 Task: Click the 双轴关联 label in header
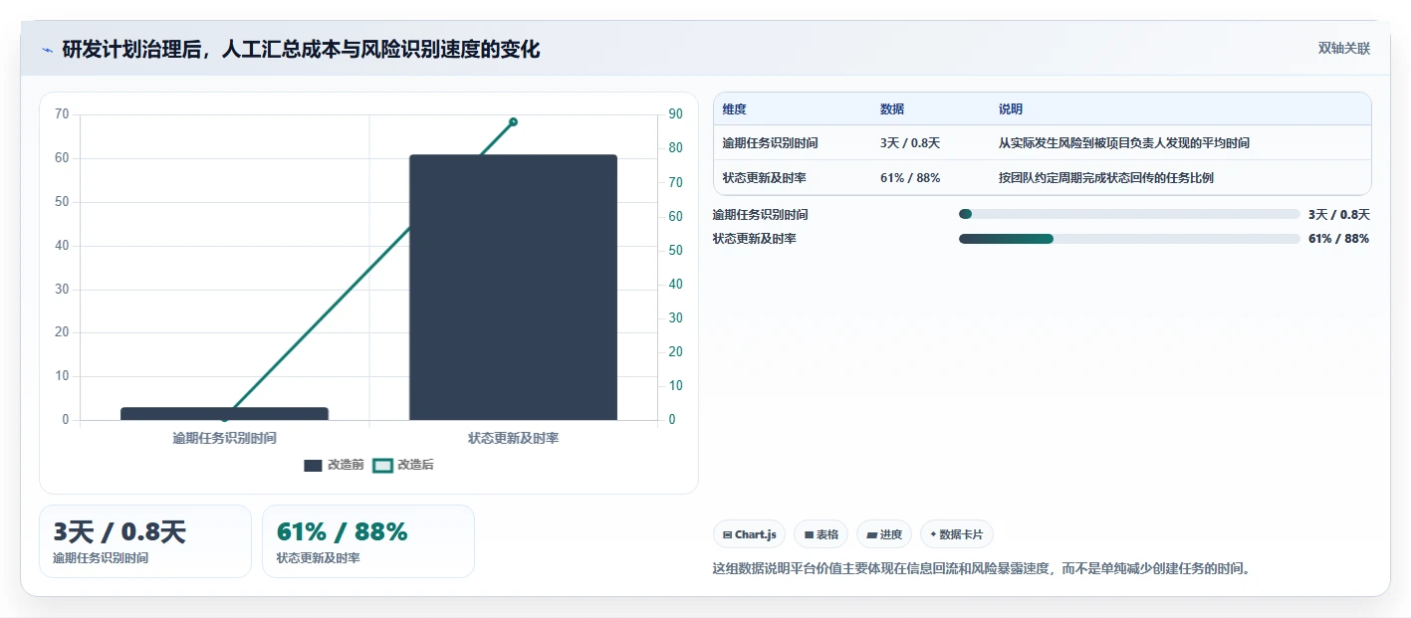click(1344, 49)
